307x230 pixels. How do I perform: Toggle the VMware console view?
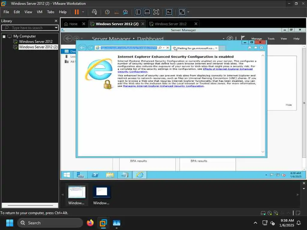point(169,12)
